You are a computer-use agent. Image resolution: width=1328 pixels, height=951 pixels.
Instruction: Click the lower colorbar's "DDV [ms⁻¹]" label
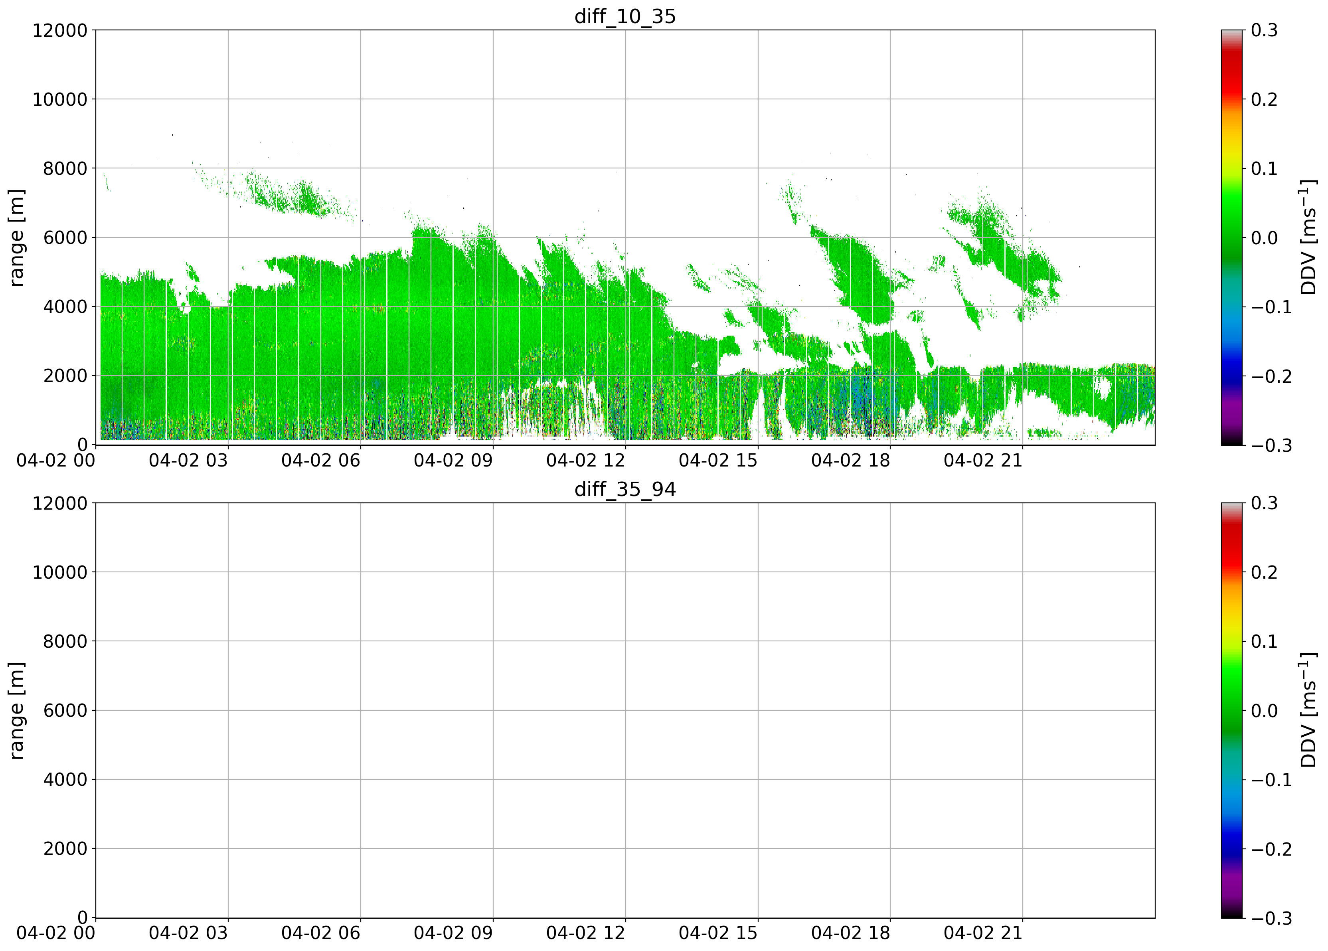(x=1308, y=710)
